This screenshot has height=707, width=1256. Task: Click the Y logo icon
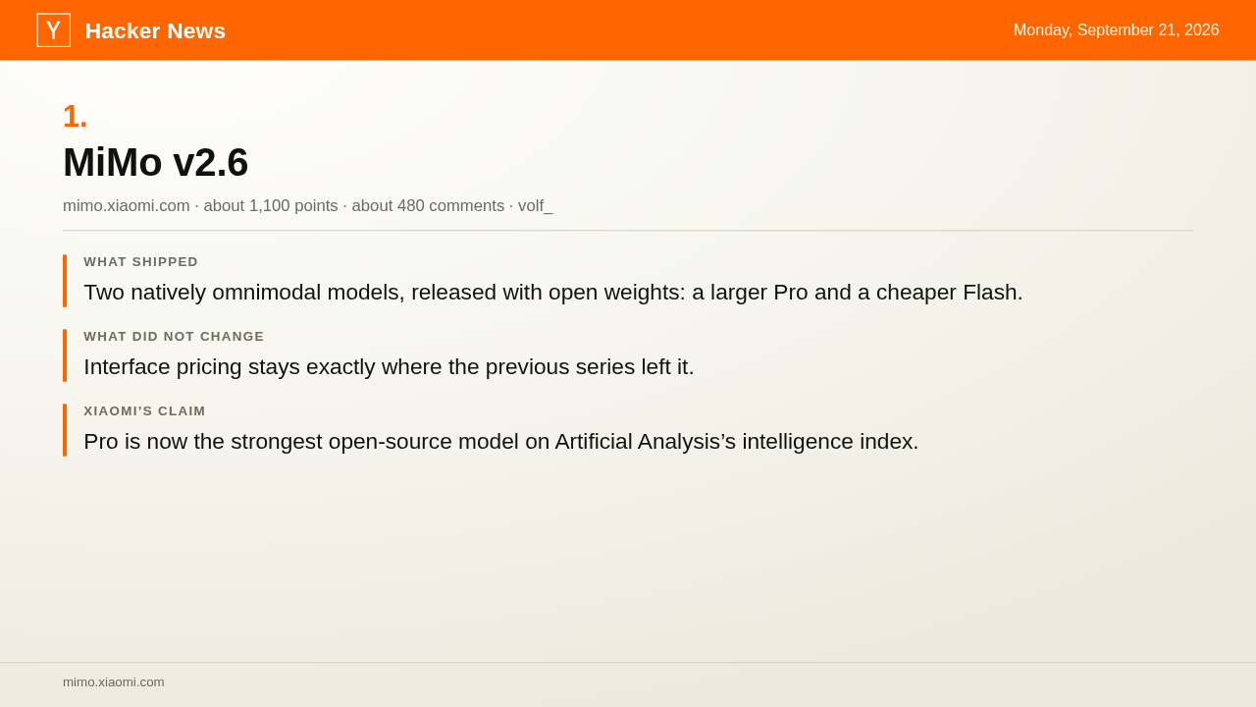point(53,30)
